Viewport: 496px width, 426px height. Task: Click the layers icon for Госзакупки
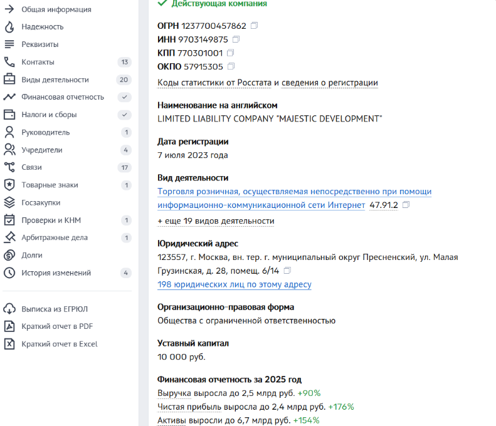(9, 202)
